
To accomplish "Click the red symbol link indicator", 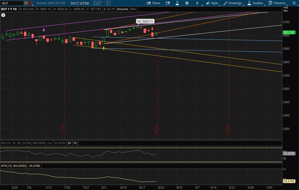I will (31, 3).
